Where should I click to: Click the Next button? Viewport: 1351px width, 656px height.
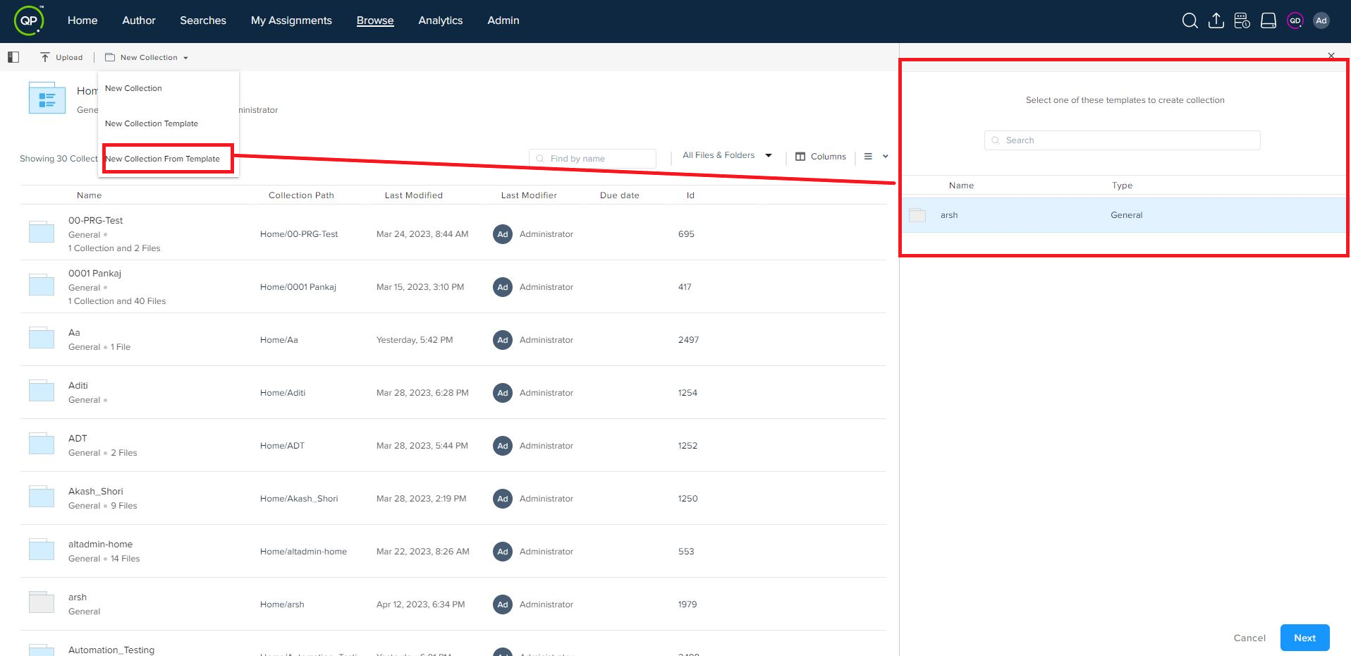[1304, 638]
